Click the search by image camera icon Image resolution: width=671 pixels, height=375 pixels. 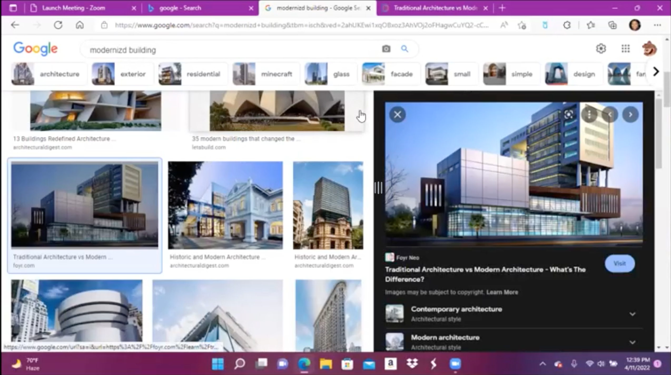386,49
